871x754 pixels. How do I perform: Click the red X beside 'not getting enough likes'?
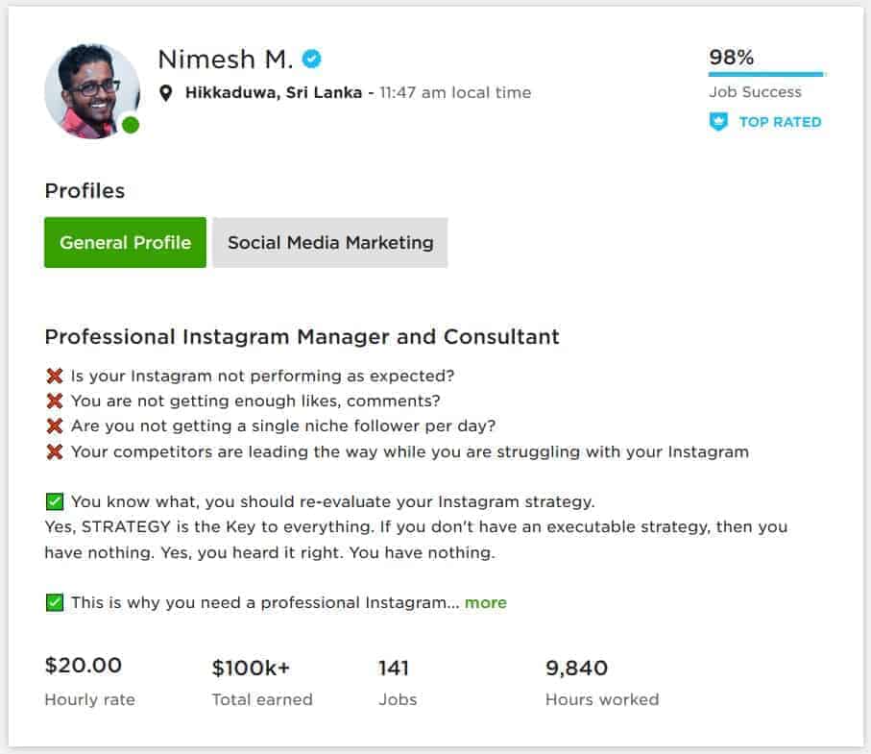pos(54,401)
